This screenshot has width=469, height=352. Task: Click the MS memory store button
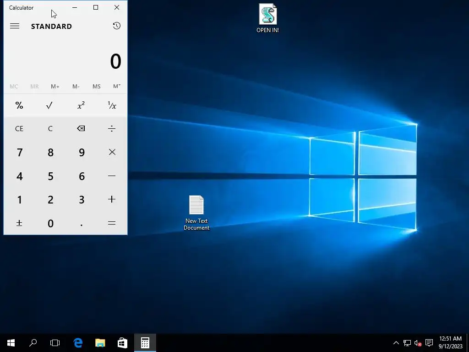point(96,86)
